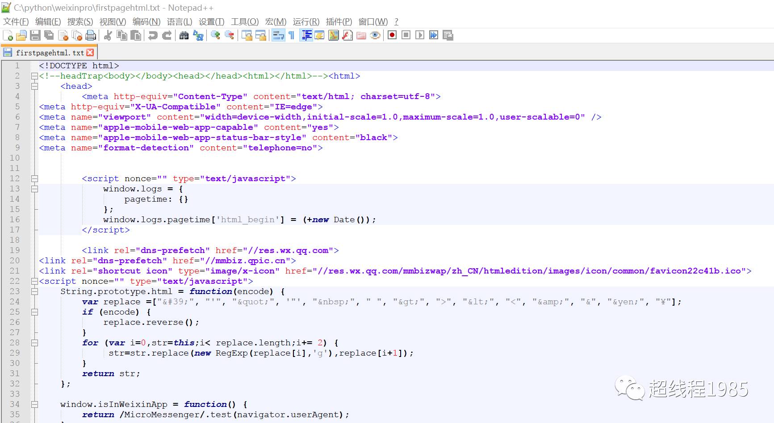Open the 窗口(W) Window menu
Viewport: 774px width, 423px height.
[x=373, y=21]
